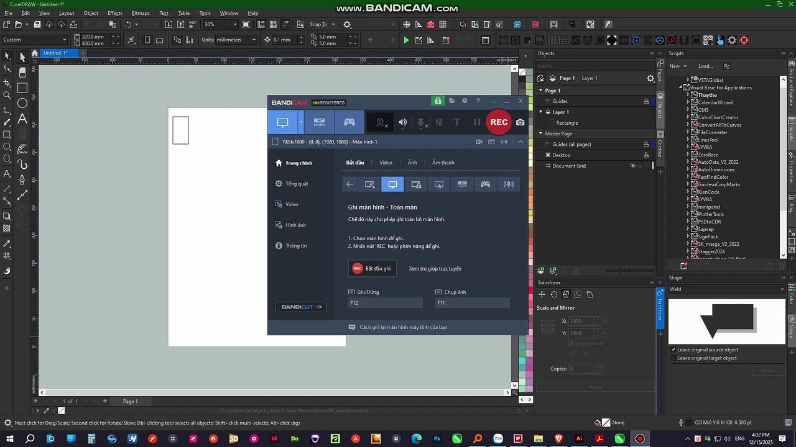Screen dimensions: 796x447
Task: Open Bandicam output folder icon
Action: click(x=451, y=101)
